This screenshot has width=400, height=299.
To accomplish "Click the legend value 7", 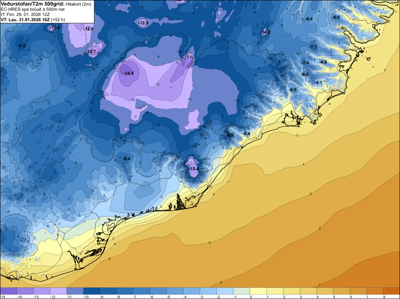I will click(367, 297).
